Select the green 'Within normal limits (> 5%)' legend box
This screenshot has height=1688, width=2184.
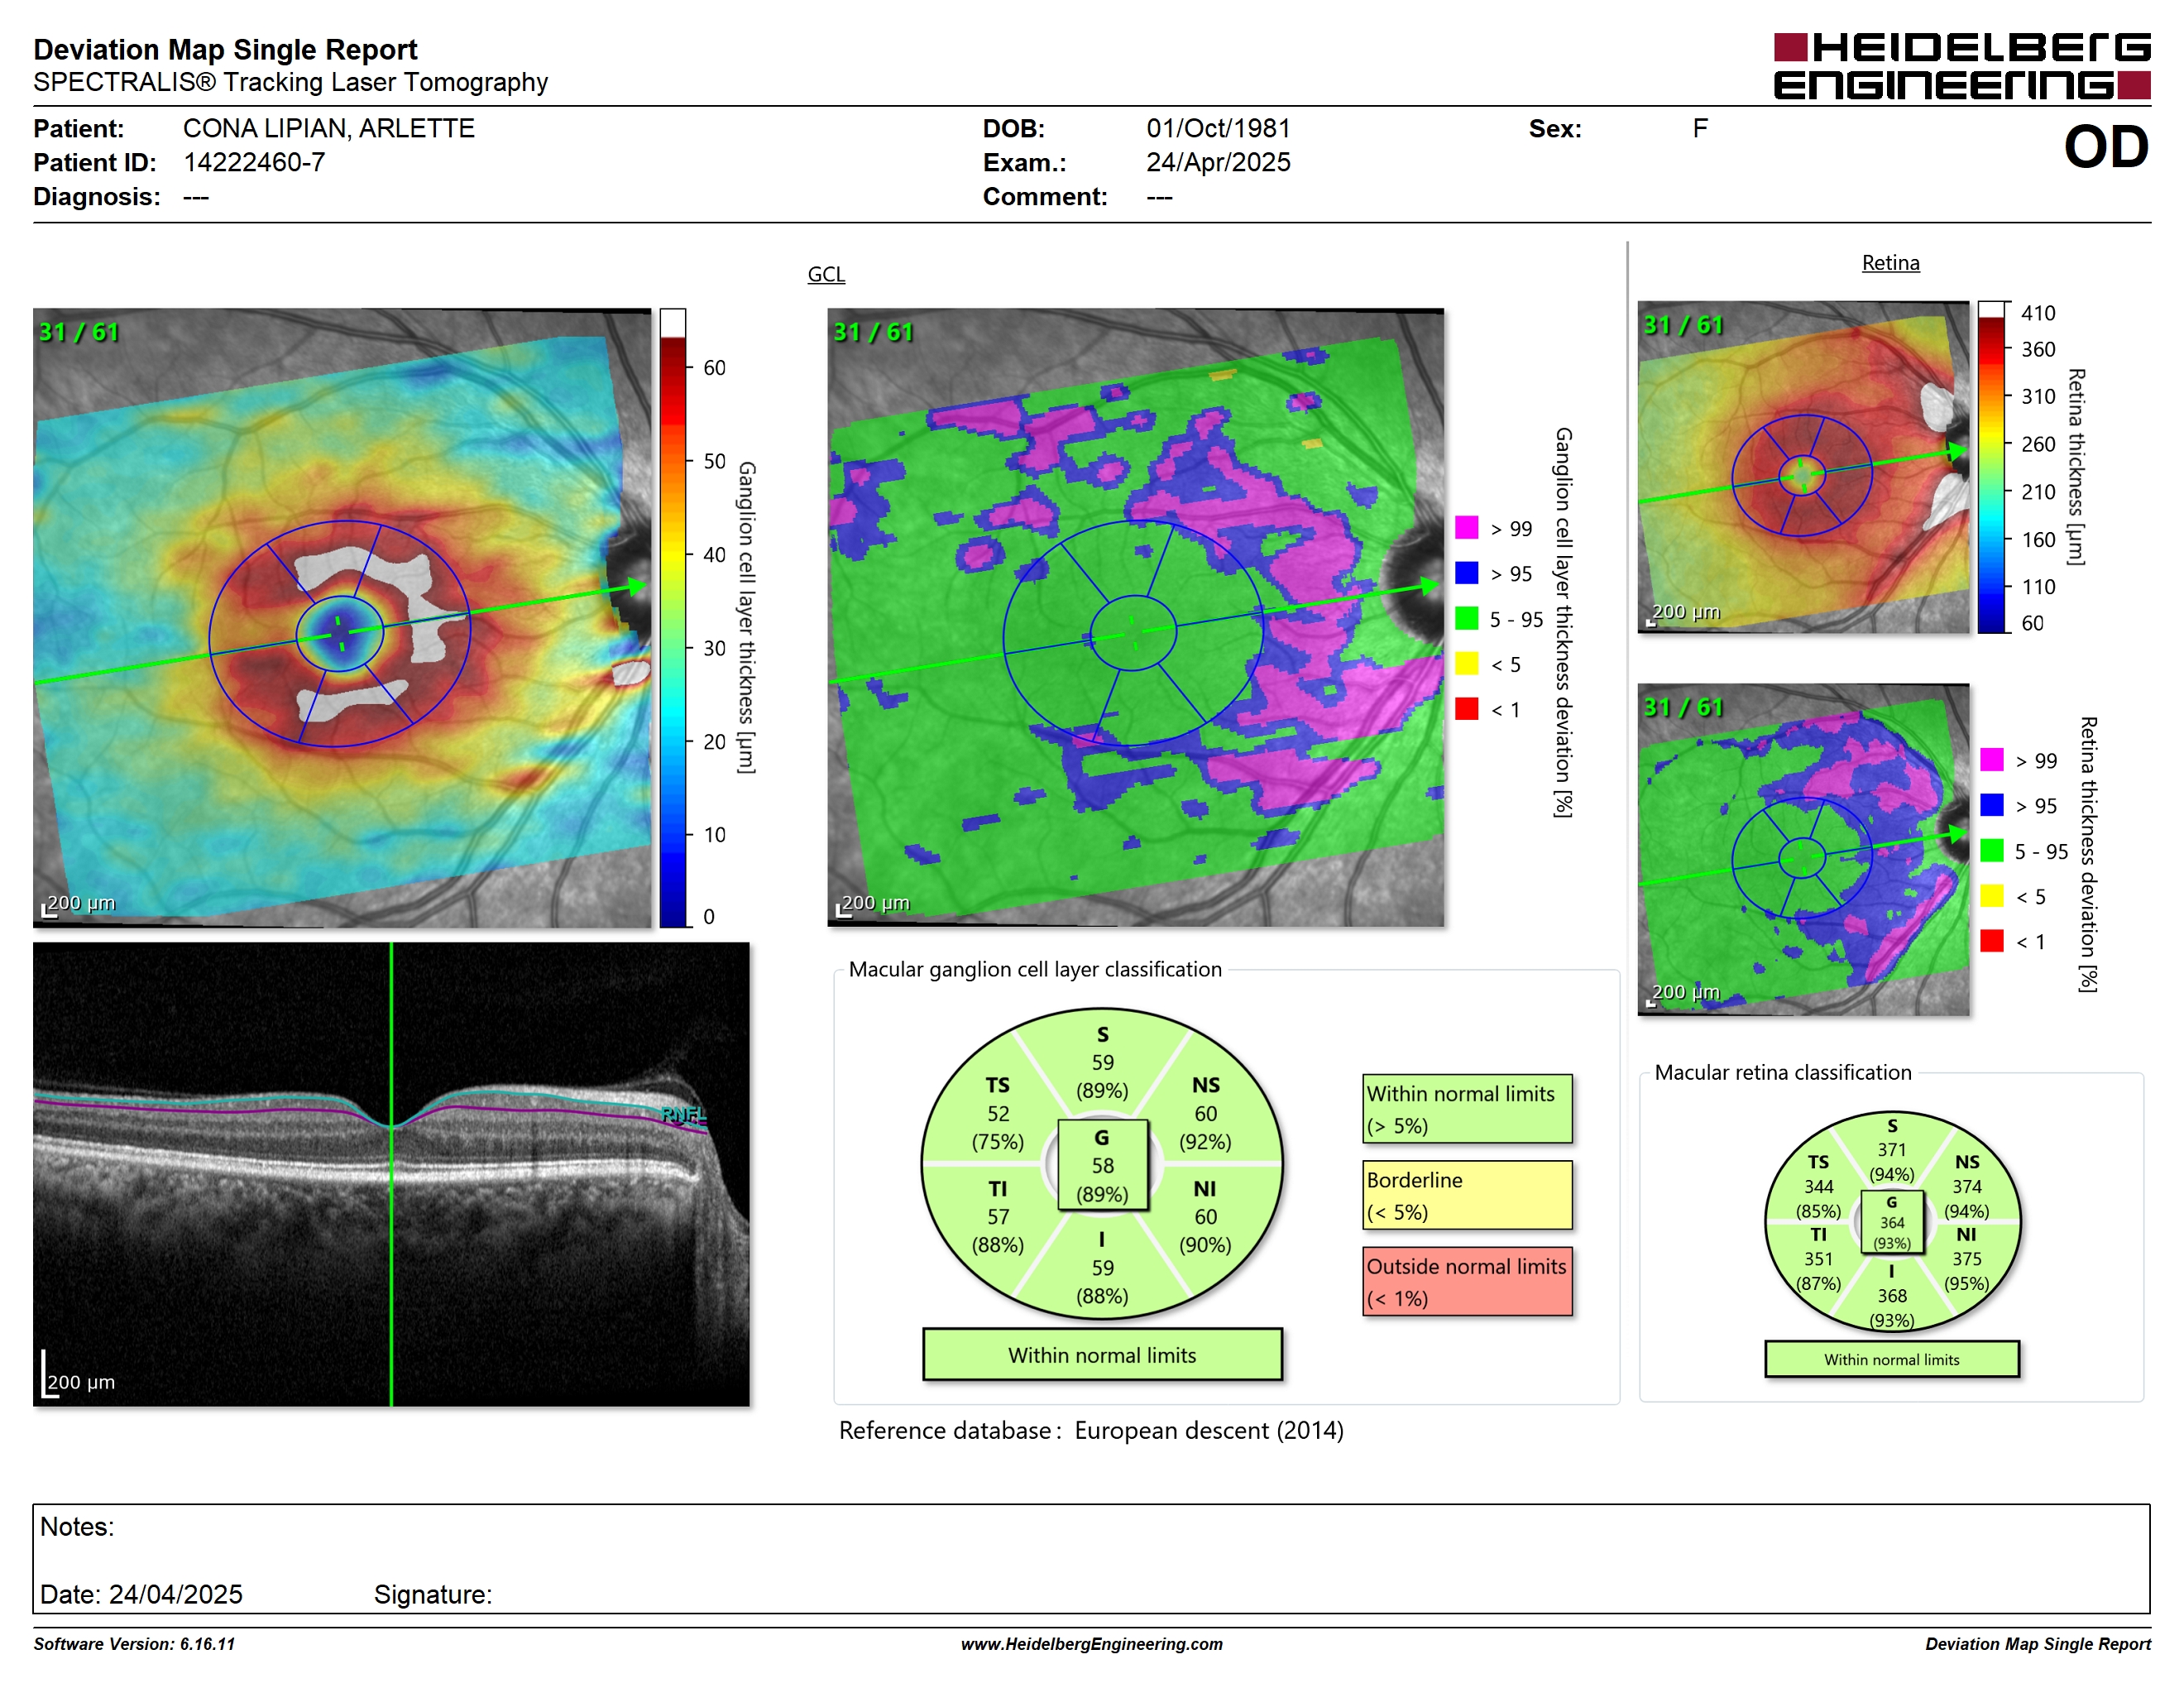tap(1467, 1109)
